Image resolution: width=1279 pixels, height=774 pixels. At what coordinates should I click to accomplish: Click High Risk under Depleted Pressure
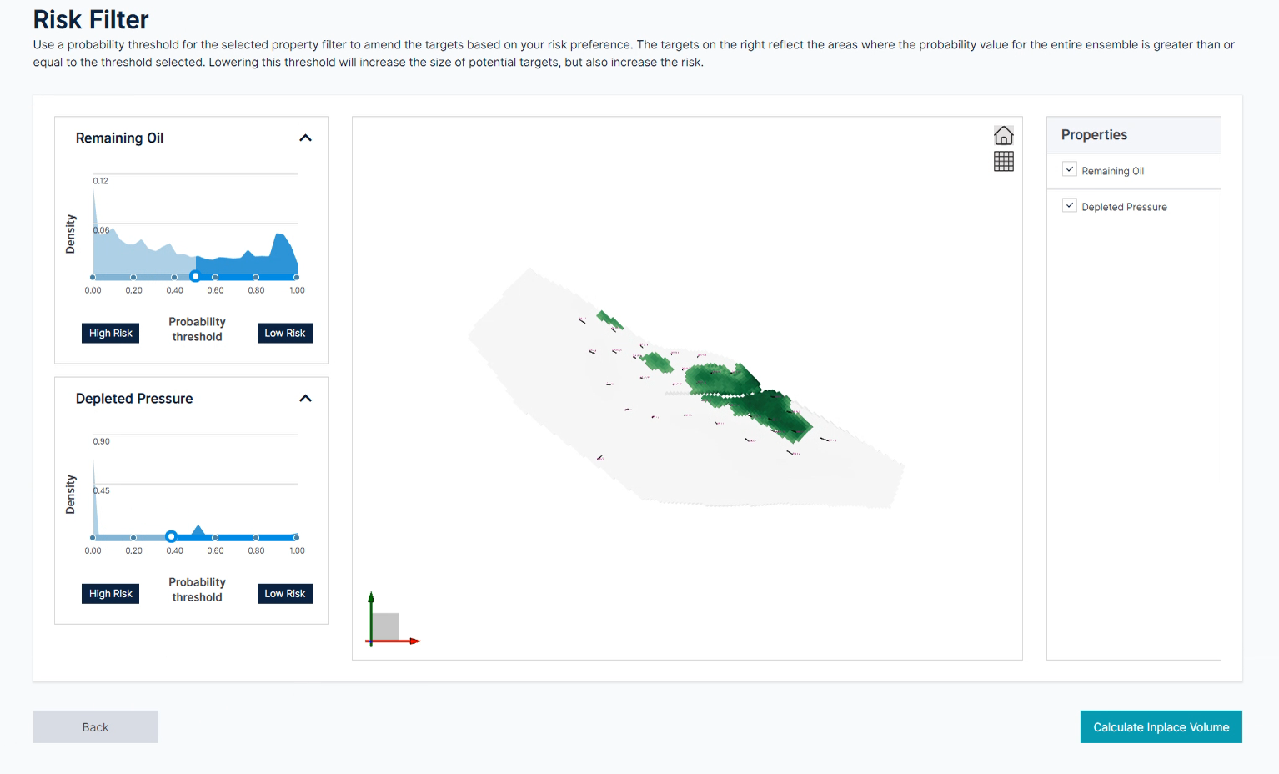coord(111,593)
